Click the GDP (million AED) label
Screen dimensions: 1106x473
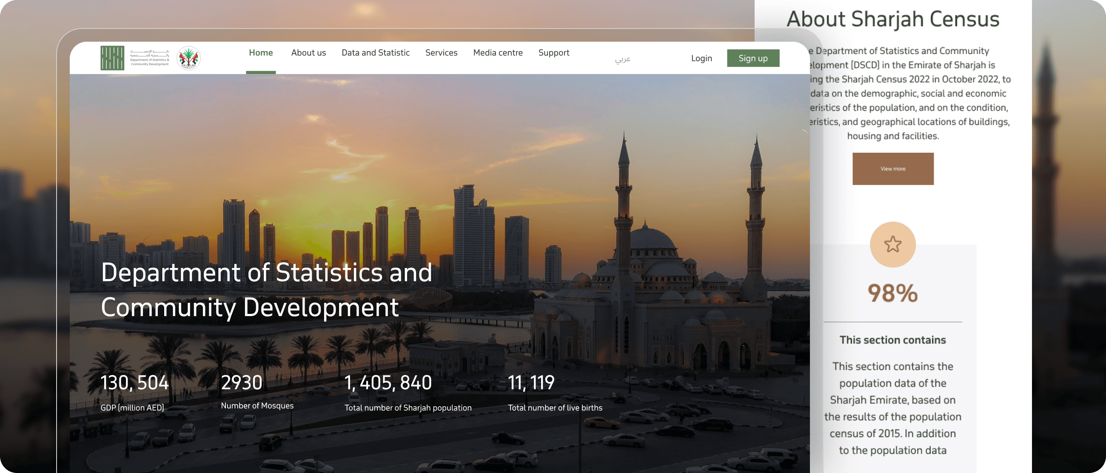pos(132,408)
